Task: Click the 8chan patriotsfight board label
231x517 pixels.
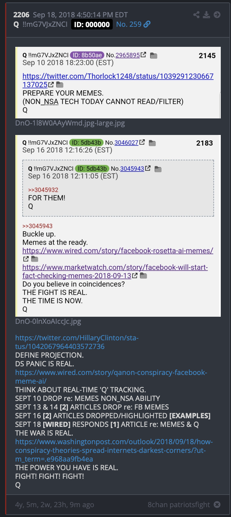Action: tap(179, 505)
